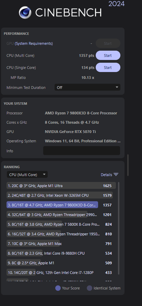Viewport: 142px width, 306px height.
Task: Click the 1357 pts multi core score
Action: pyautogui.click(x=86, y=55)
